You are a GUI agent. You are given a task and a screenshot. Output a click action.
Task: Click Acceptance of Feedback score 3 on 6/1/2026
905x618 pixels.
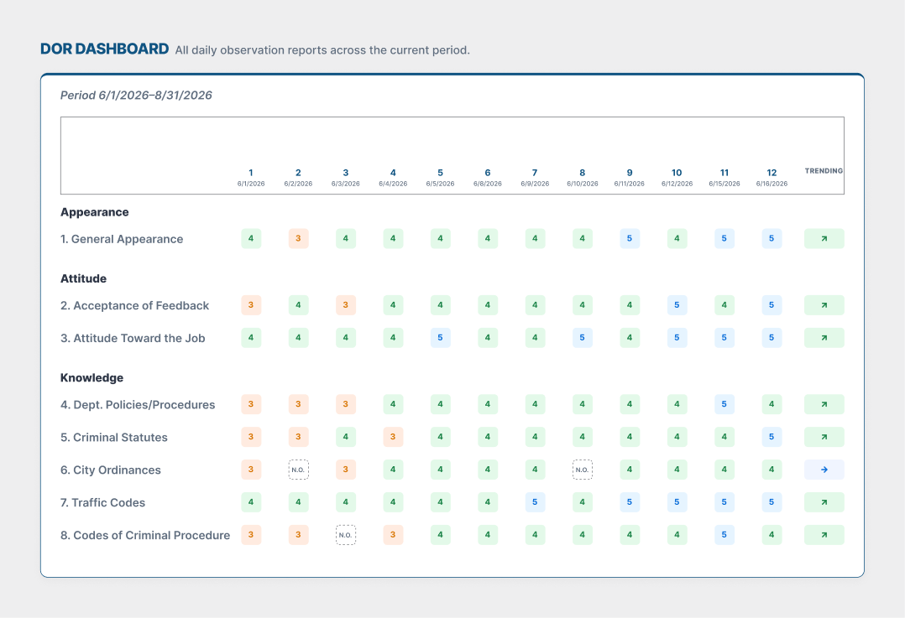(x=251, y=305)
